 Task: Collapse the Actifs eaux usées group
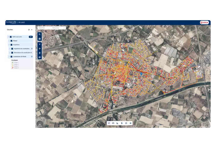pyautogui.click(x=9, y=37)
